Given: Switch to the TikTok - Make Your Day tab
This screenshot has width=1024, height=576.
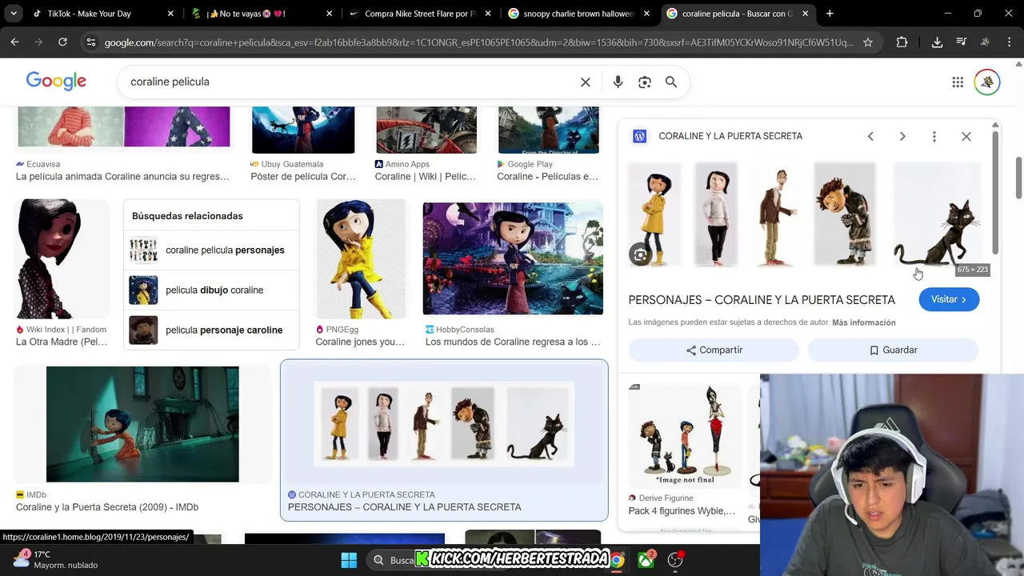Looking at the screenshot, I should tap(90, 14).
